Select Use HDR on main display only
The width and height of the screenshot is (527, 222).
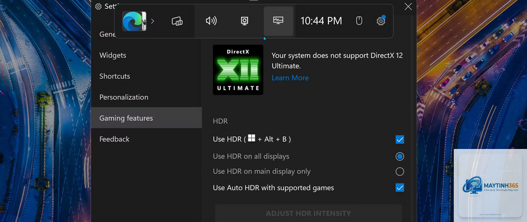click(399, 172)
